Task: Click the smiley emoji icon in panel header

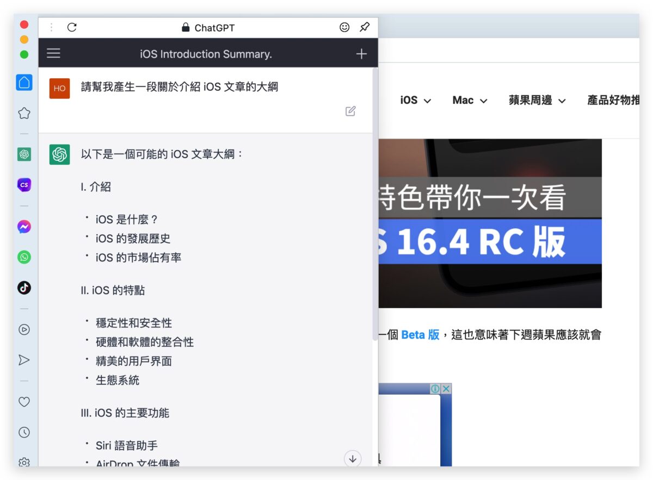Action: [344, 27]
